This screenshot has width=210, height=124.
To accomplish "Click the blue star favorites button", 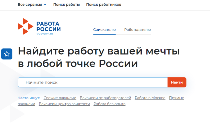I will click(7, 54).
